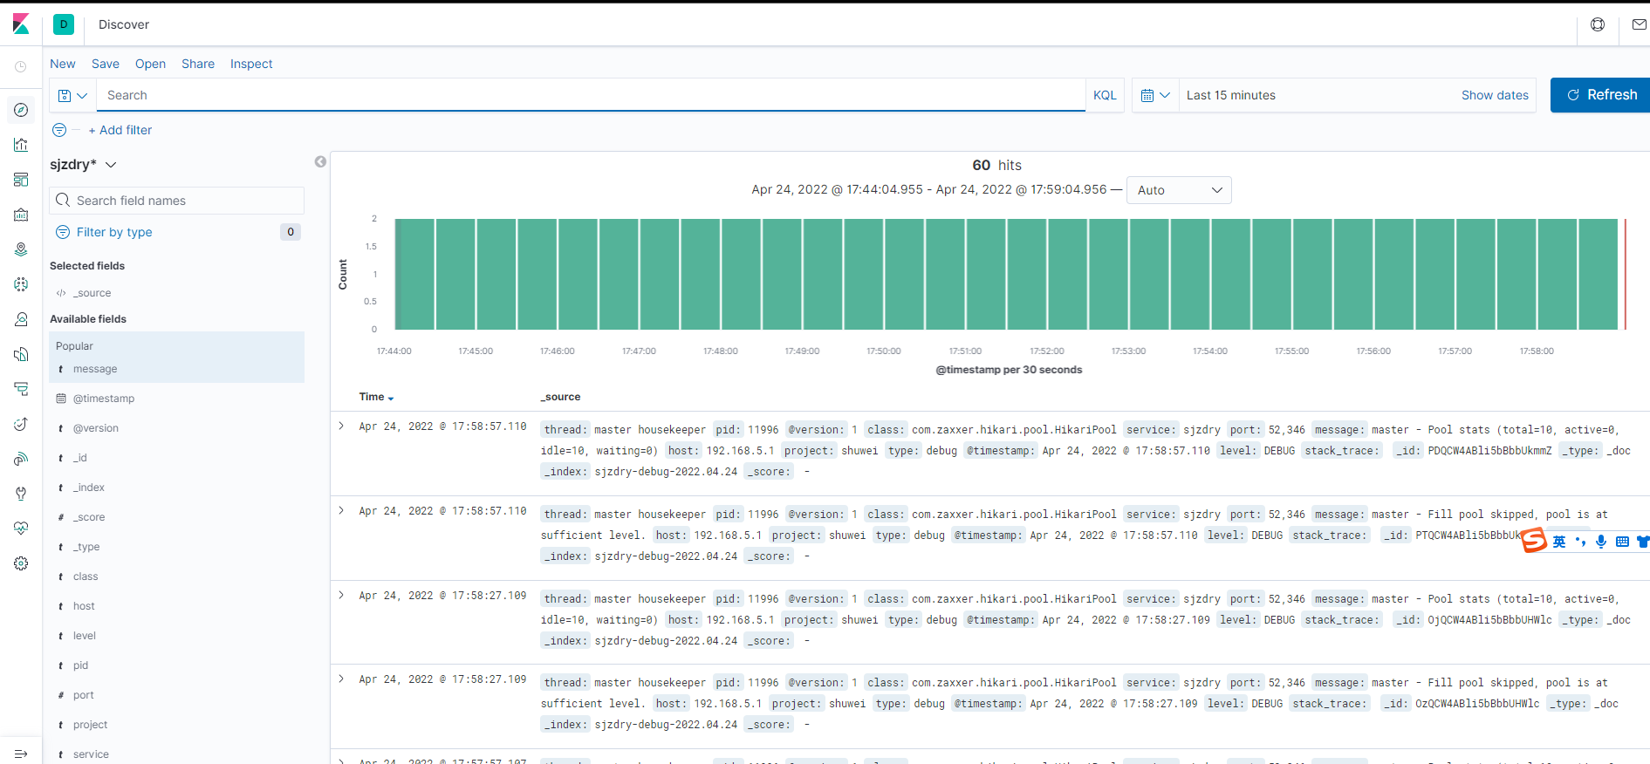Switch query language via KQL button
This screenshot has width=1650, height=764.
pyautogui.click(x=1105, y=95)
